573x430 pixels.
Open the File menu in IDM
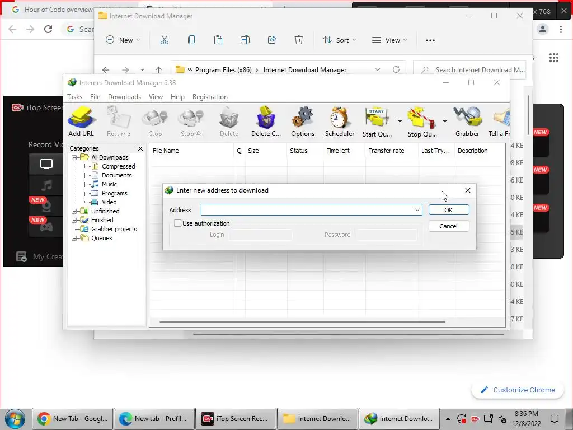95,97
